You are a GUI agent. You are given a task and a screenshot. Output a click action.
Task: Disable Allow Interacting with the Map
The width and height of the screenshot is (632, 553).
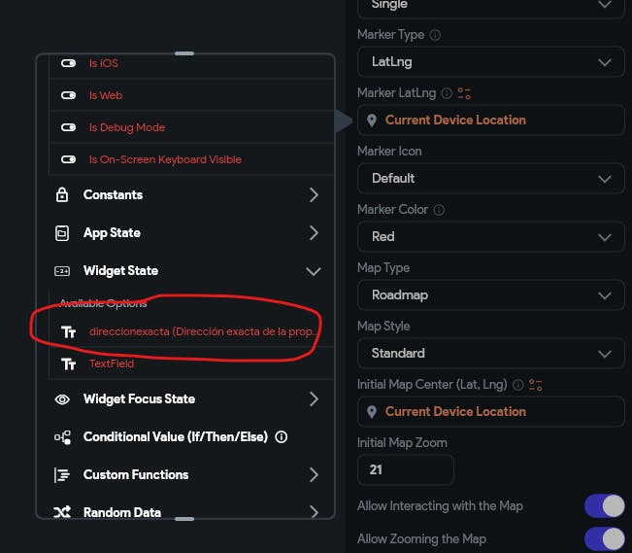click(x=603, y=506)
